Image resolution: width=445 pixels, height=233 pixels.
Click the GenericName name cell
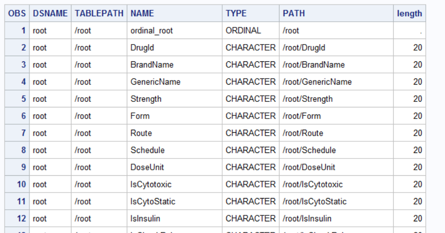click(155, 82)
